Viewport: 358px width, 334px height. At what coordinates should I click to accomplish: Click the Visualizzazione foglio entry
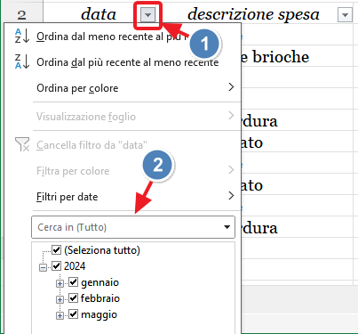click(86, 117)
